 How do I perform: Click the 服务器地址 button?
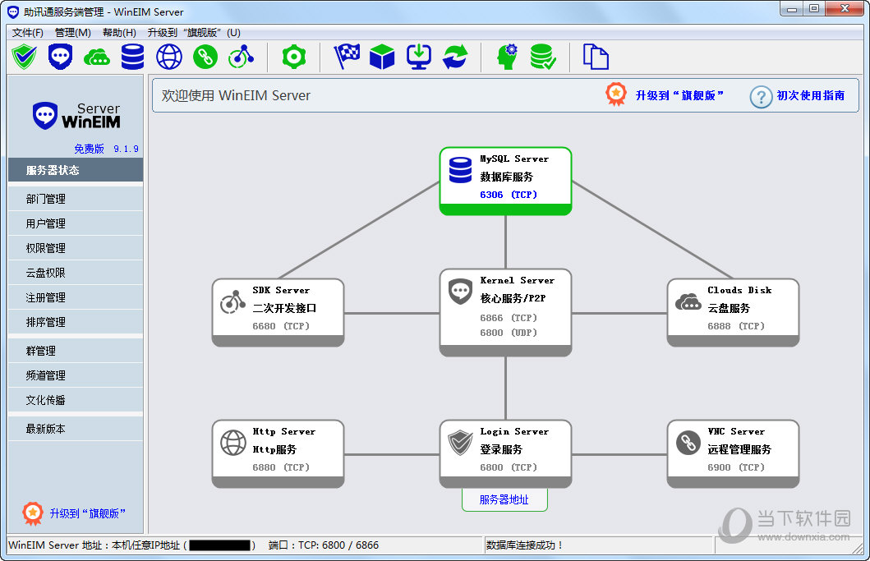tap(504, 499)
